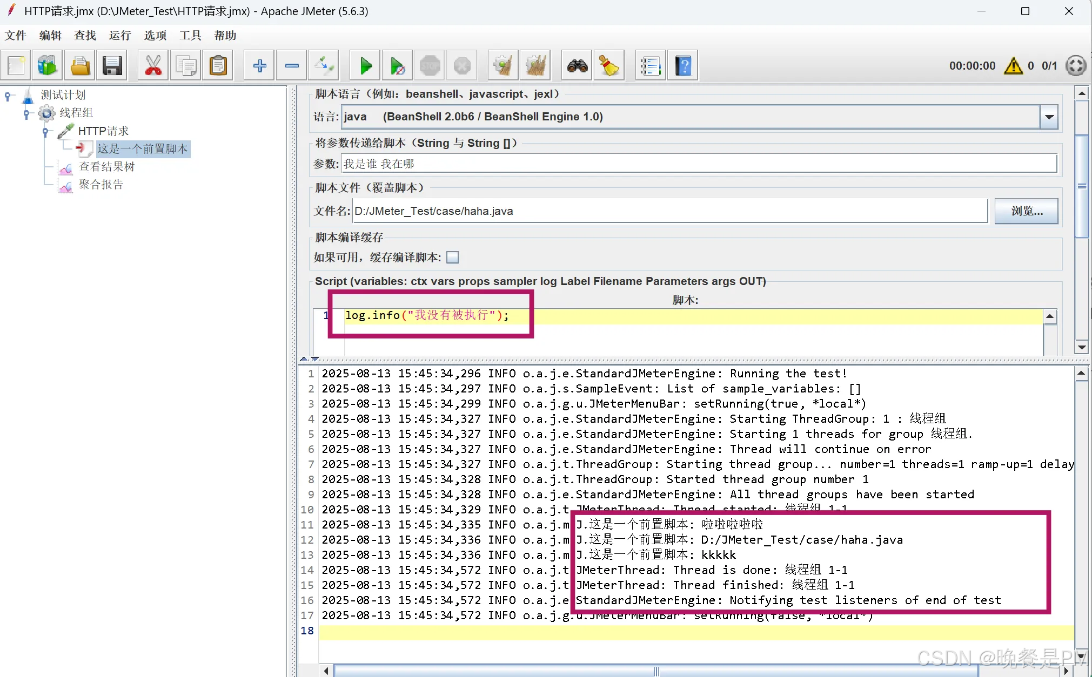The height and width of the screenshot is (677, 1092).
Task: Open the 工具 menu
Action: tap(190, 36)
